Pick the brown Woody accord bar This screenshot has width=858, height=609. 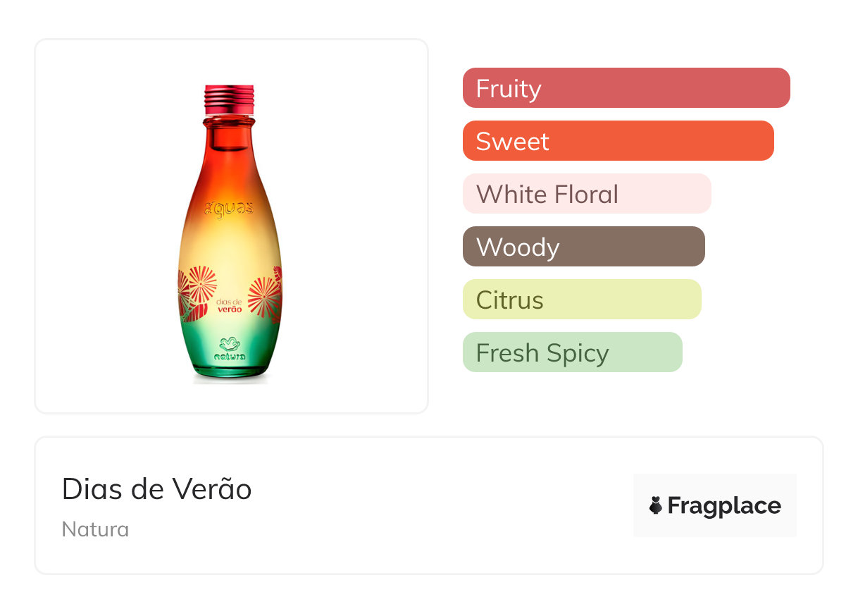583,247
